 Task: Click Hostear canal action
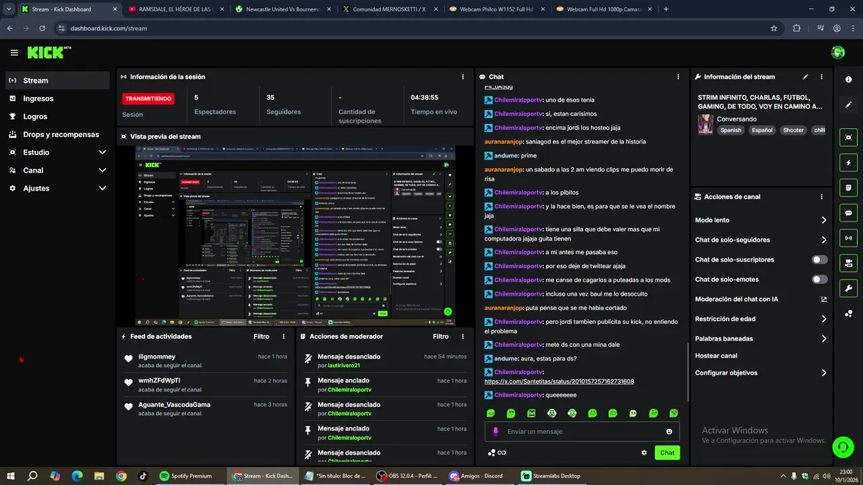pyautogui.click(x=716, y=356)
